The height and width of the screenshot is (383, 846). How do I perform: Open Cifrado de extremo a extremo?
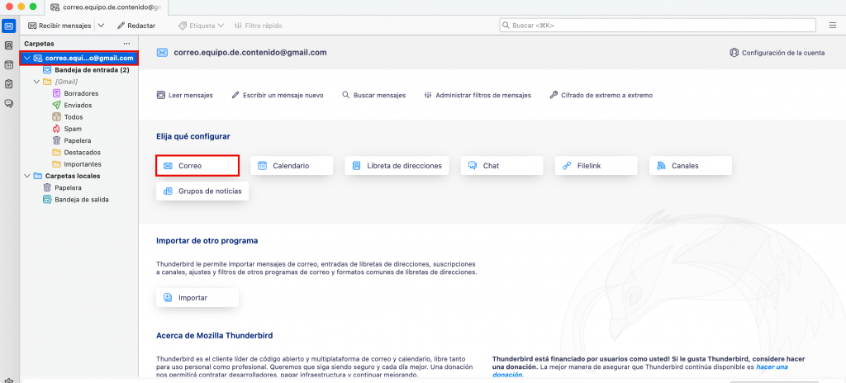601,95
